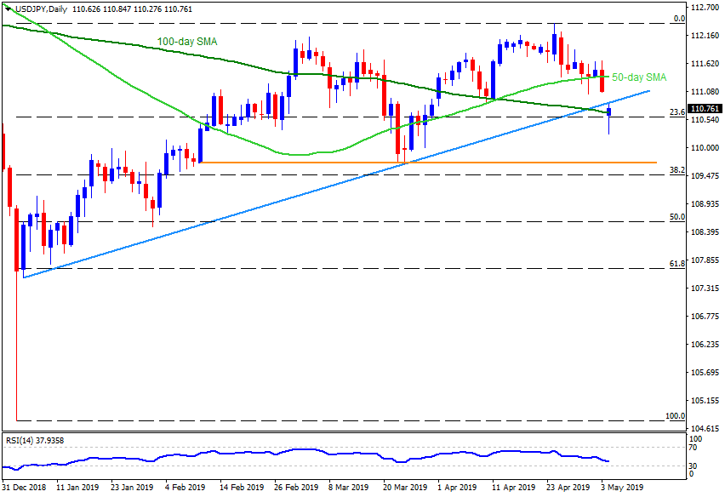Click the 61.8 Fibonacci level label
725x497 pixels.
point(678,264)
